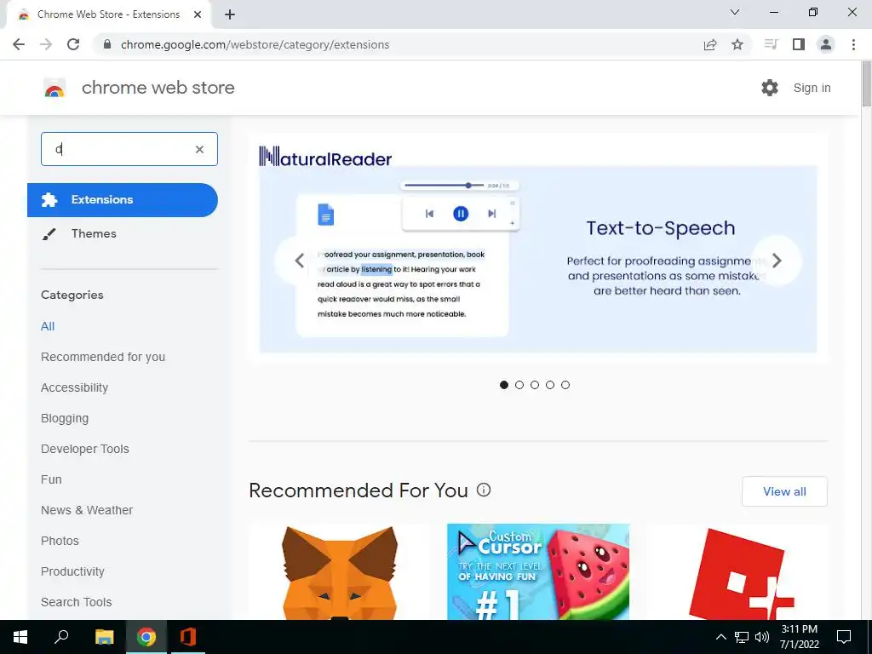Screen dimensions: 872x654
Task: View site information lock icon
Action: 108,44
